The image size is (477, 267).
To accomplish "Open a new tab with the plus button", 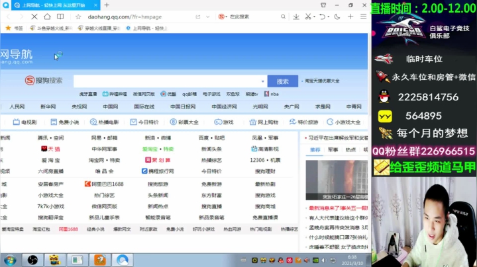I will point(107,5).
